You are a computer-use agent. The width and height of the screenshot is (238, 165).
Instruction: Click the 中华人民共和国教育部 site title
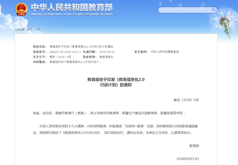point(72,7)
